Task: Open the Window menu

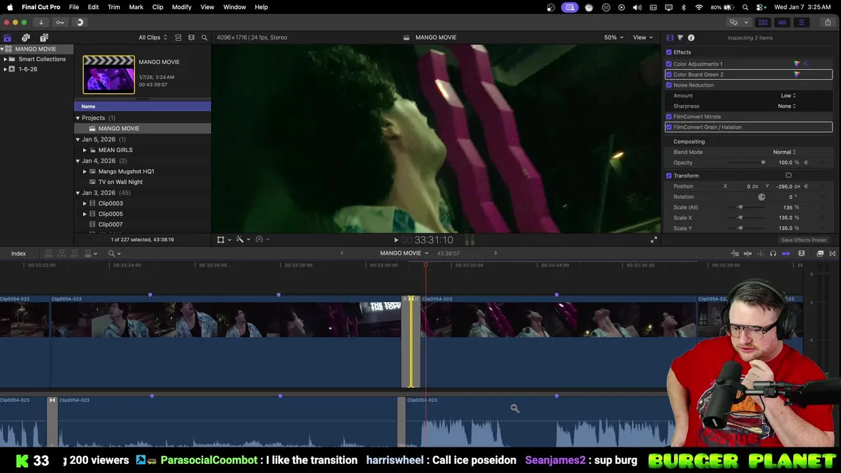Action: (235, 7)
